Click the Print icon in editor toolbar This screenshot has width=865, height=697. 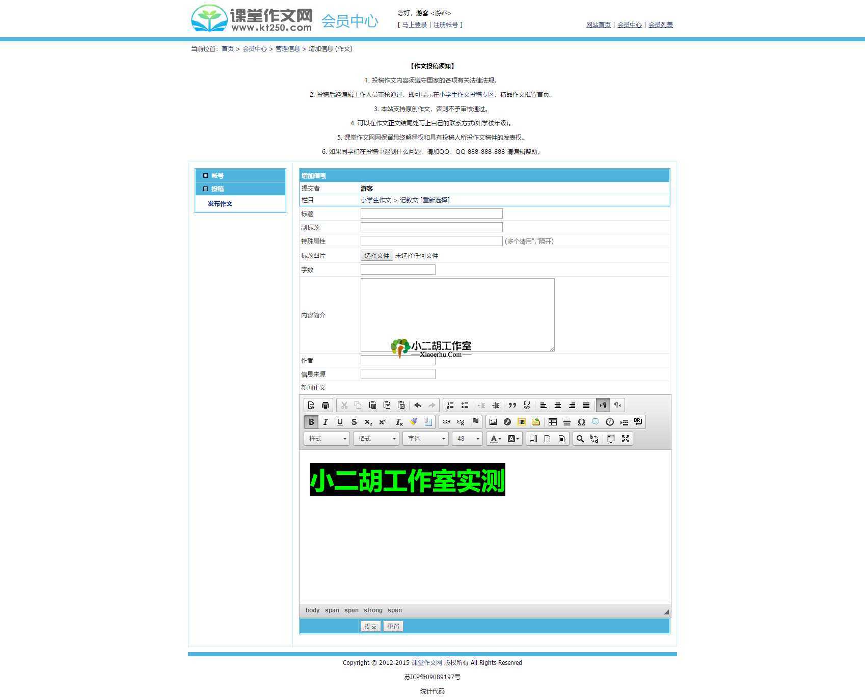click(326, 406)
